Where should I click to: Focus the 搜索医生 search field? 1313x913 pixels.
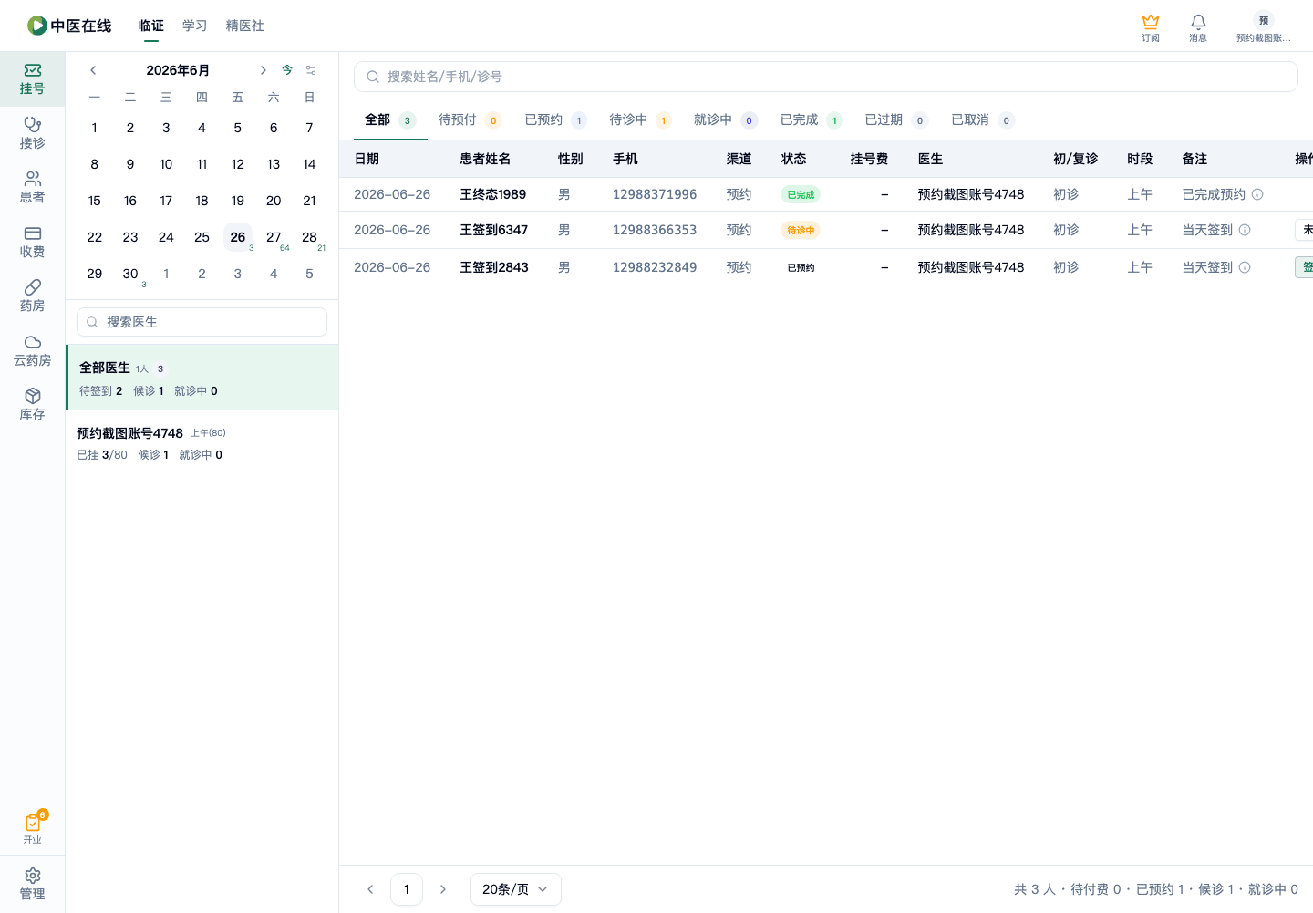pos(202,322)
